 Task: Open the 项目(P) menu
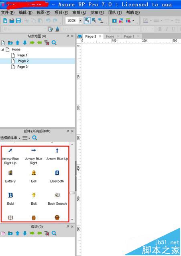tap(61, 12)
